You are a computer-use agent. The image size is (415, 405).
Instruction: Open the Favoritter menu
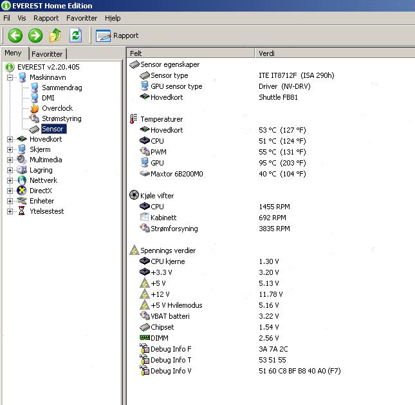(x=82, y=19)
